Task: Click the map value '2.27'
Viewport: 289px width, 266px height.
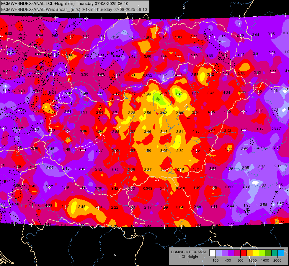Action: (148, 169)
